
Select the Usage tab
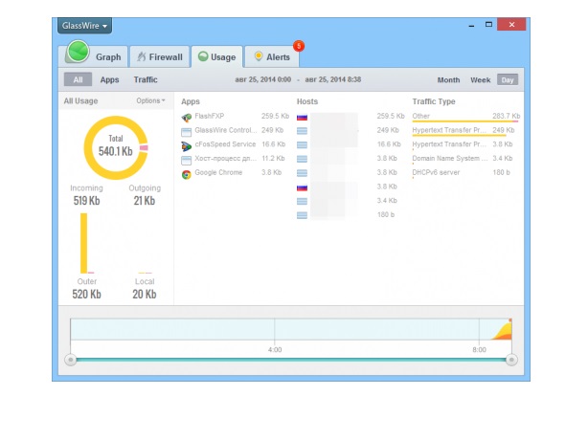point(216,57)
